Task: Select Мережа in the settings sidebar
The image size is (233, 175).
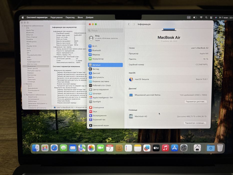Action: (x=105, y=54)
